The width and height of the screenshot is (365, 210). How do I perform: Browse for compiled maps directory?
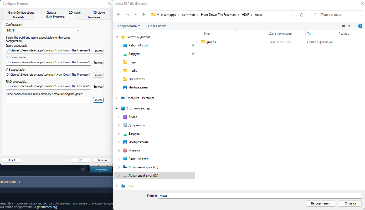click(x=98, y=100)
